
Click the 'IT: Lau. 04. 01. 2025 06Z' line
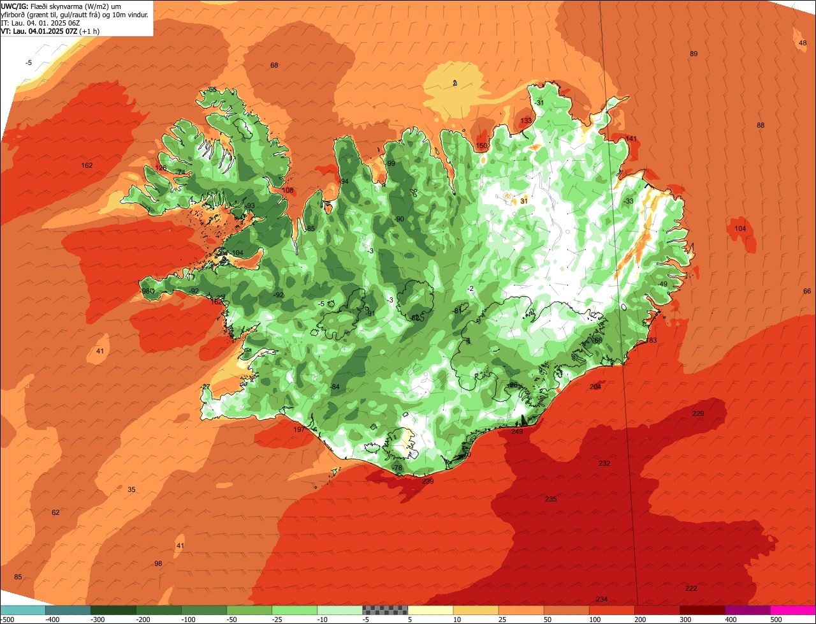(40, 23)
